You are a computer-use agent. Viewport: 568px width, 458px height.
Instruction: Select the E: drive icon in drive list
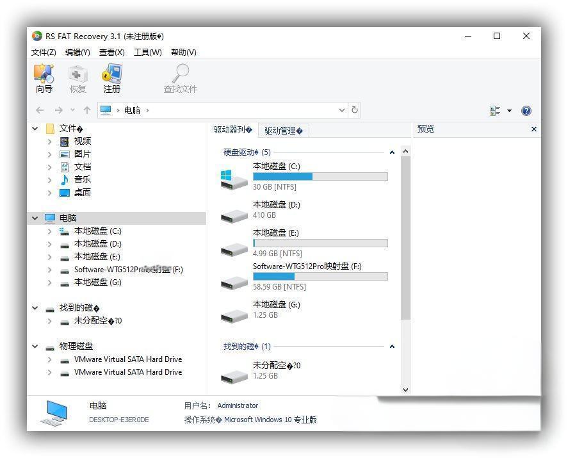(234, 249)
